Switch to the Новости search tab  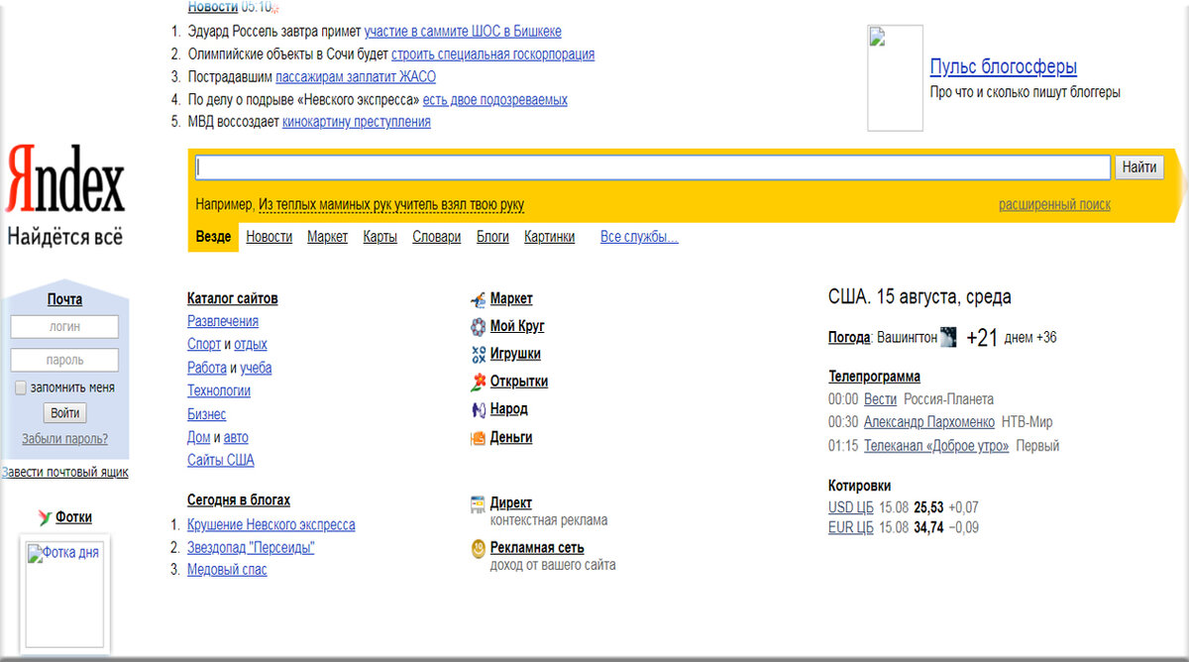tap(270, 237)
